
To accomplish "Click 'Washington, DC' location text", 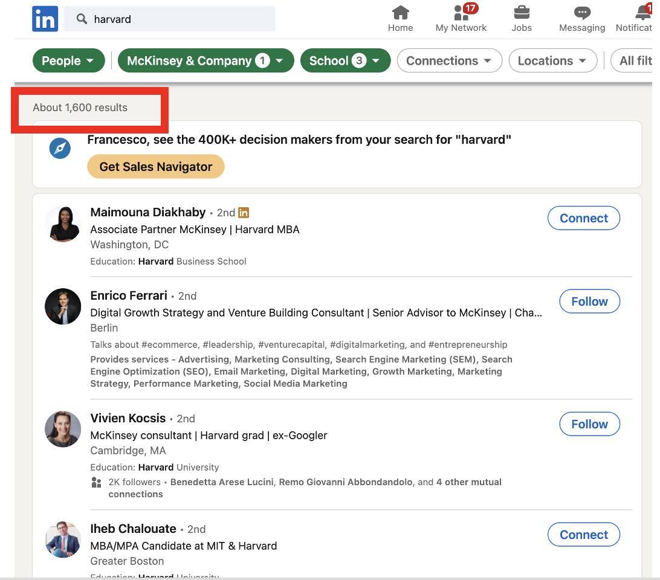I will pyautogui.click(x=129, y=245).
